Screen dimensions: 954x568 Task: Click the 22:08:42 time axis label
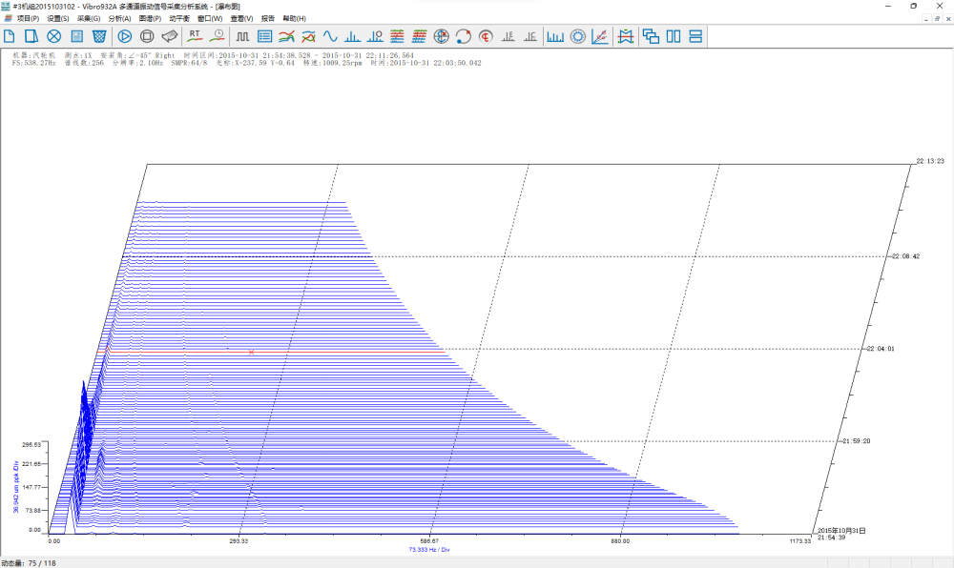point(906,256)
